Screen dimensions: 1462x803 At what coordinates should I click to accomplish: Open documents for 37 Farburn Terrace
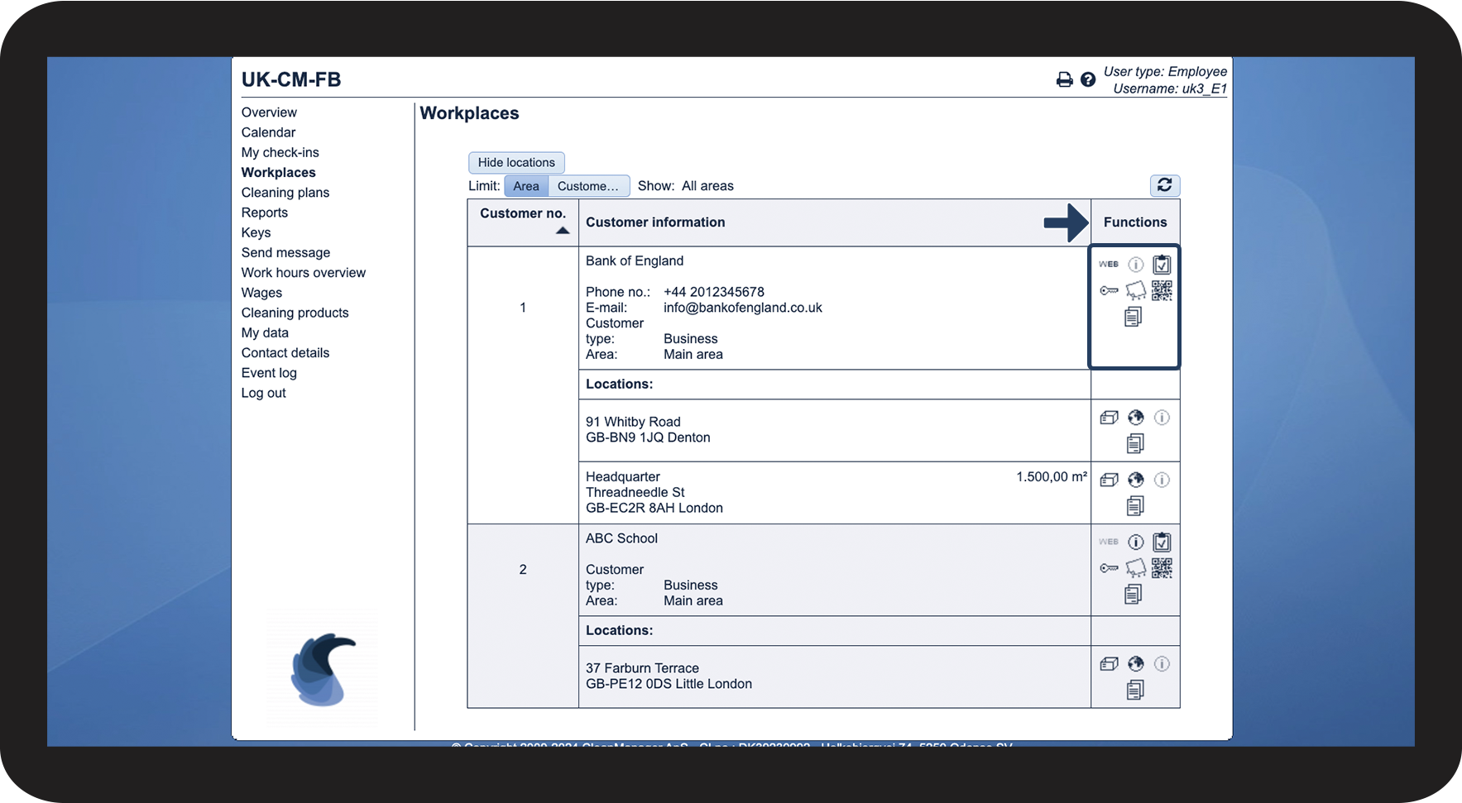tap(1135, 690)
